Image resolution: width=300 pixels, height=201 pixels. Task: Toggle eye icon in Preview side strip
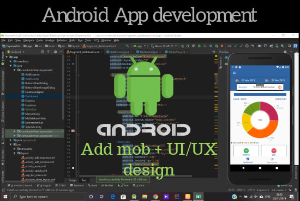(x=226, y=64)
